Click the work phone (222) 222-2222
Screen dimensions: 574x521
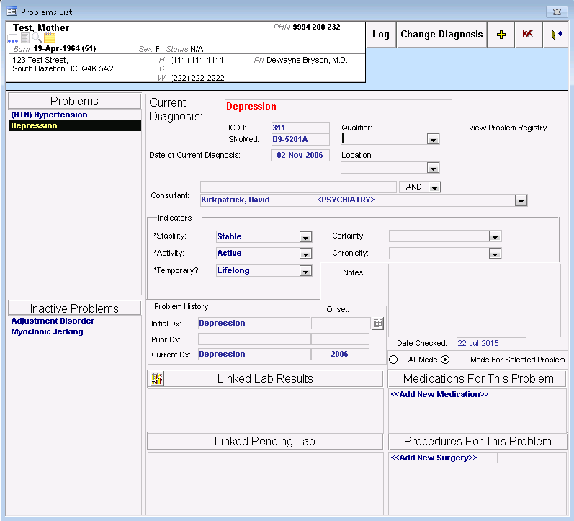point(197,78)
